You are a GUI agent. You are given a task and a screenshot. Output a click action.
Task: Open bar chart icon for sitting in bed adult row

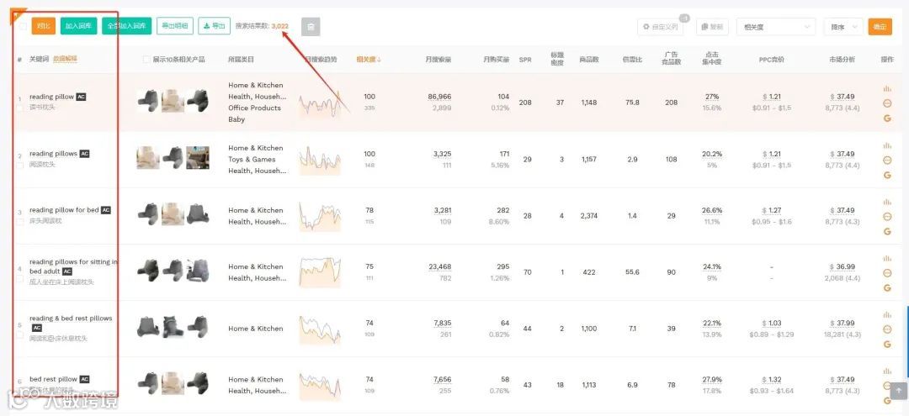(887, 259)
